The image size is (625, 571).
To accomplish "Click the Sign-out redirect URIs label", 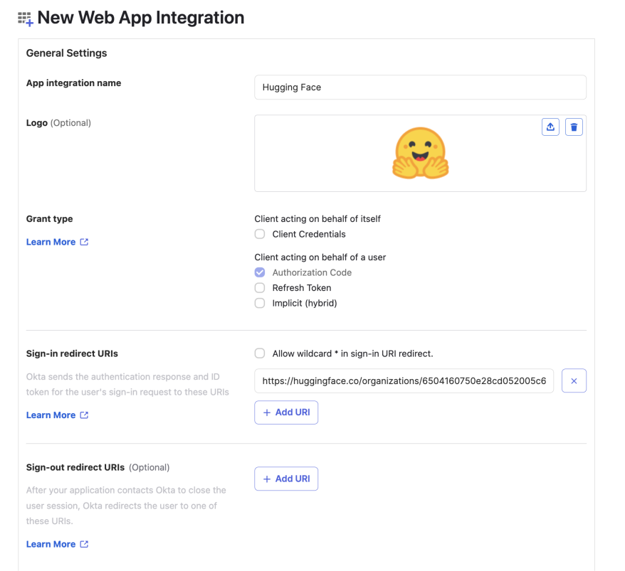I will pos(75,467).
